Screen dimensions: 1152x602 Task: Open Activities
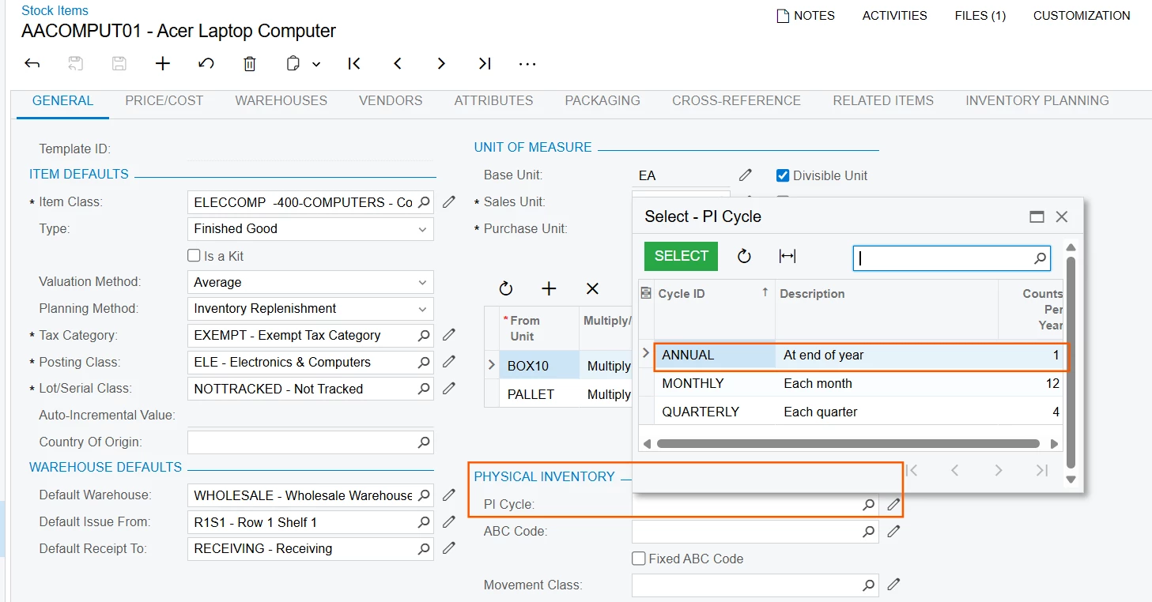(x=894, y=16)
